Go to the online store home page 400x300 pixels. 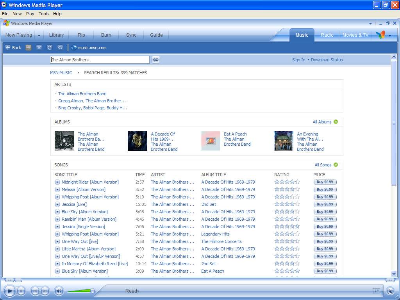[x=60, y=48]
